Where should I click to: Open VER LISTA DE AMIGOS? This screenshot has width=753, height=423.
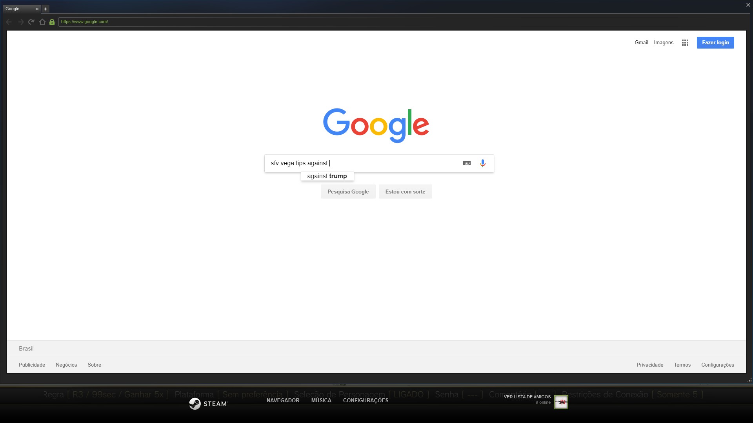tap(527, 397)
